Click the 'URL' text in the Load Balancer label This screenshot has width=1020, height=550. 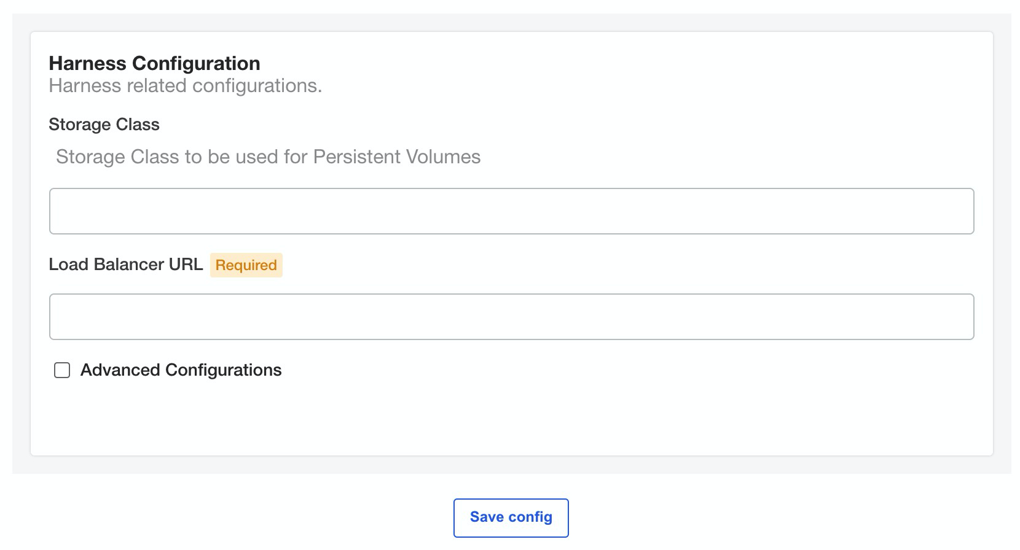click(x=186, y=265)
